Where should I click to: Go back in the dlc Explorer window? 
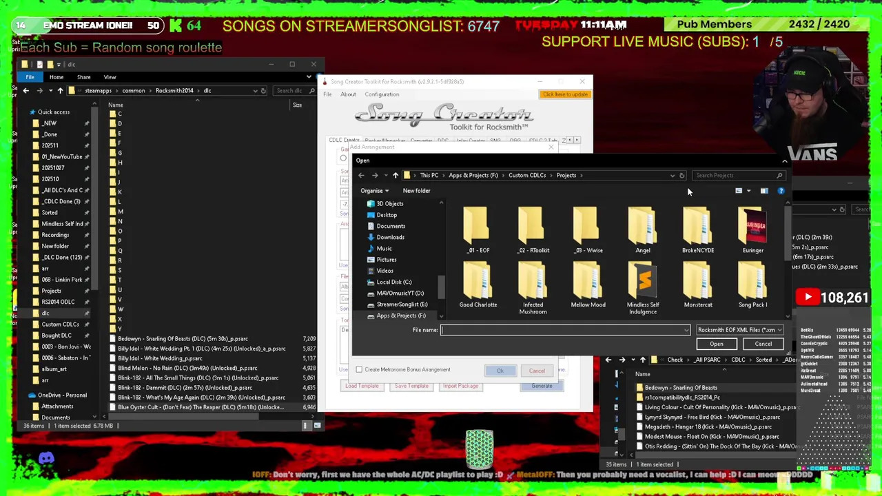click(26, 91)
